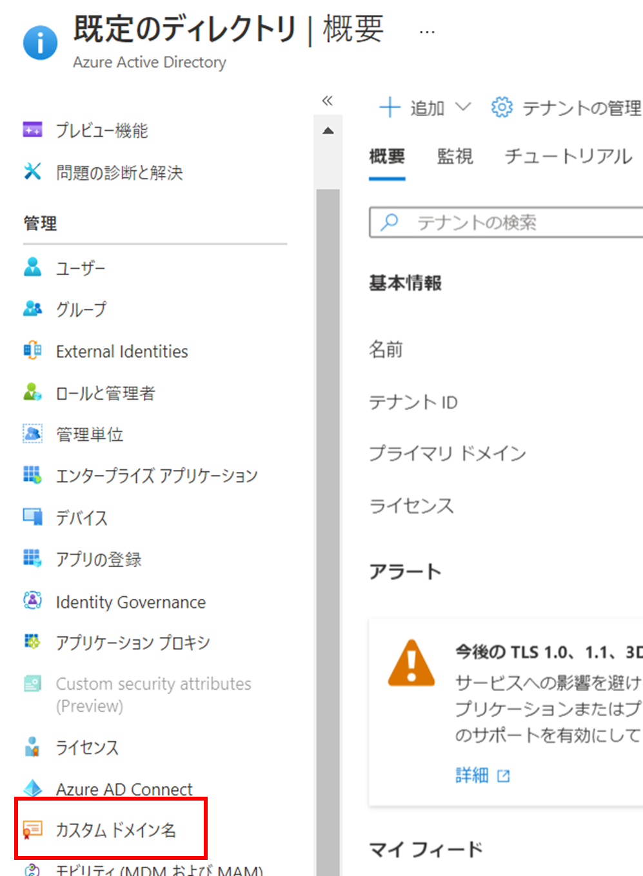
Task: Click the external link icon next to 詳細
Action: click(504, 776)
